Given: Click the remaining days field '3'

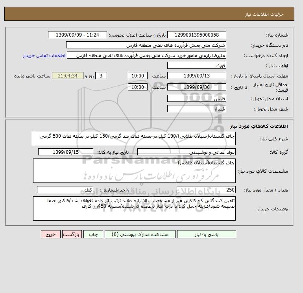Looking at the screenshot, I should pos(101,76).
